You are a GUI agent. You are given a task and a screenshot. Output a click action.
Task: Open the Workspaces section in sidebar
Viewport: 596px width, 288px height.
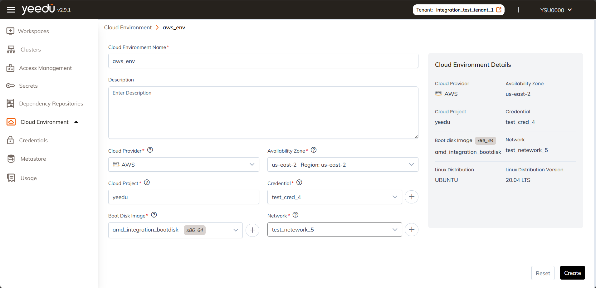[x=33, y=31]
